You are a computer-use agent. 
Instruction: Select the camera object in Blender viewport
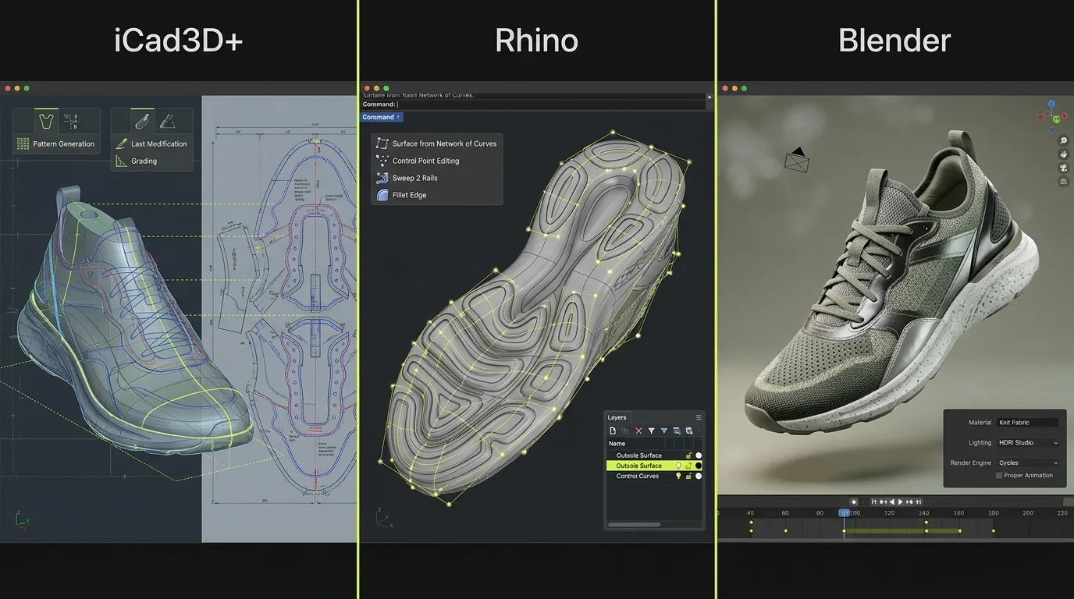coord(796,159)
